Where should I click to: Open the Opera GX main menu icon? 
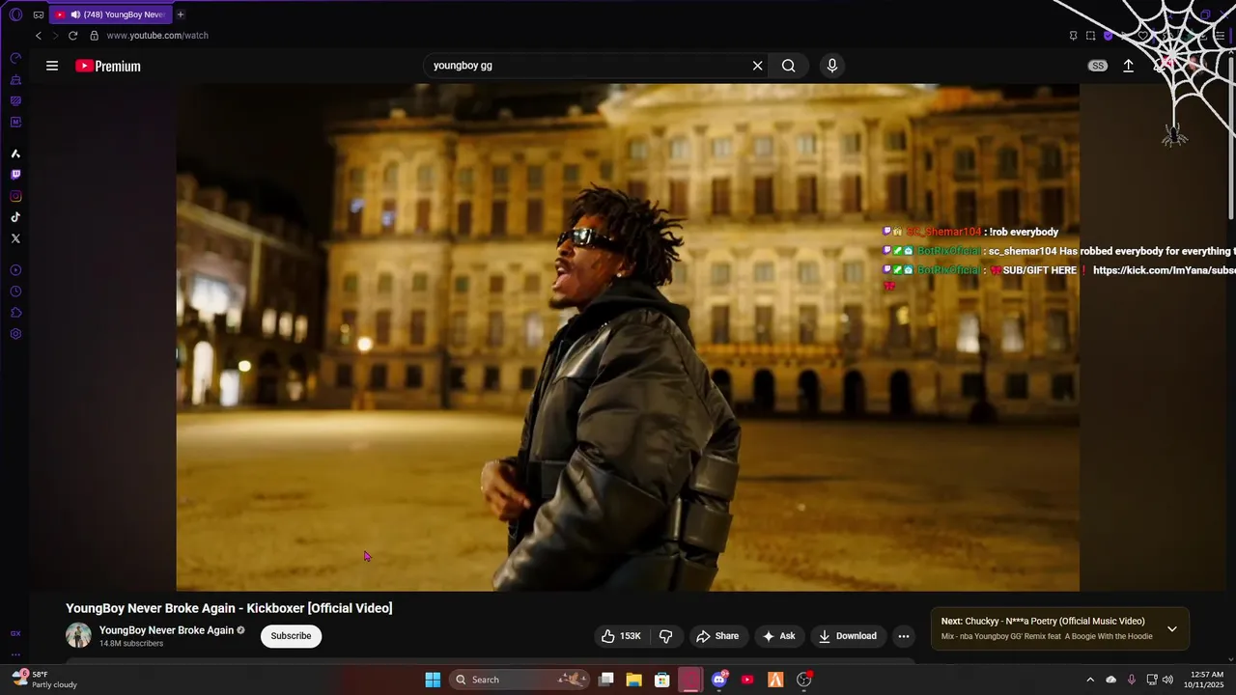pos(15,14)
